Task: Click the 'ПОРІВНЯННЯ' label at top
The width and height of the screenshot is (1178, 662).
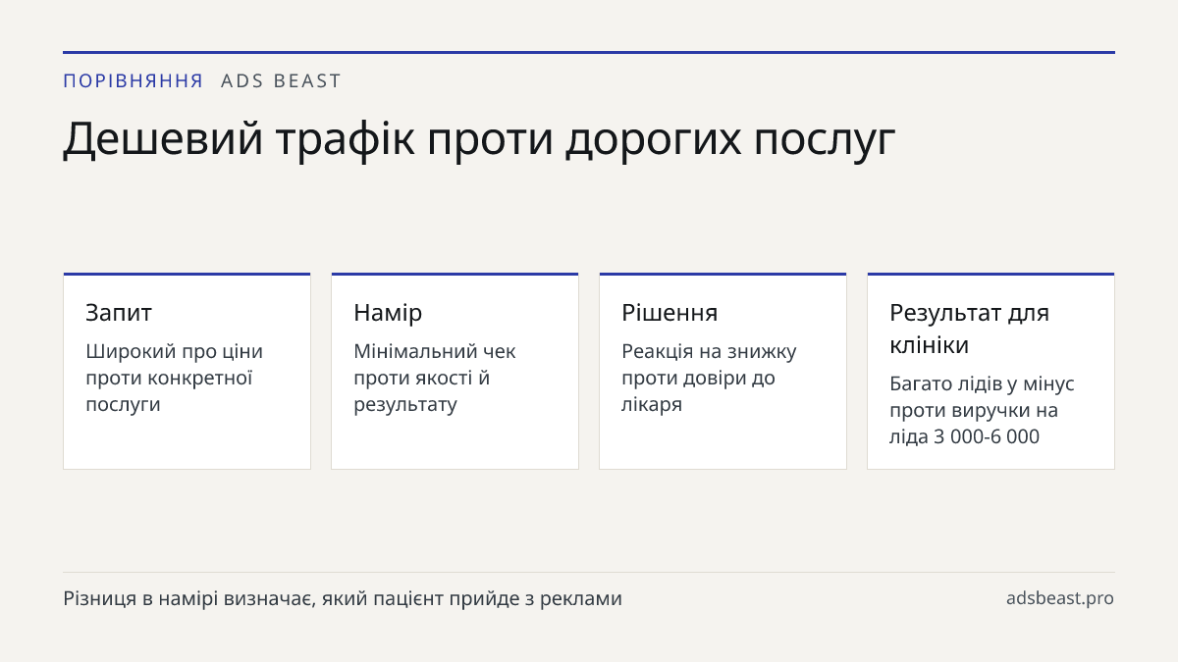Action: click(x=134, y=81)
